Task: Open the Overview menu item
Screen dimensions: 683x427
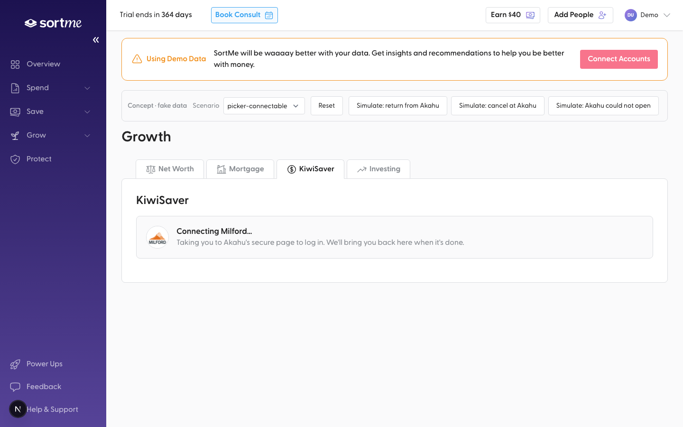Action: 43,64
